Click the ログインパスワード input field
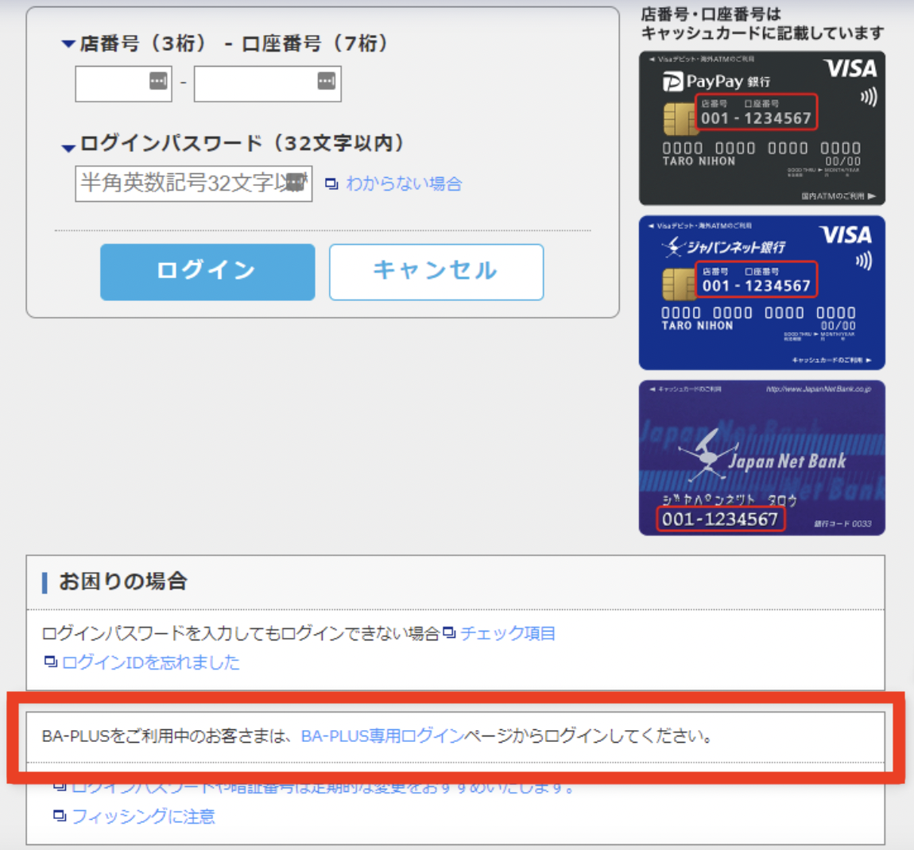Image resolution: width=914 pixels, height=850 pixels. coord(193,184)
